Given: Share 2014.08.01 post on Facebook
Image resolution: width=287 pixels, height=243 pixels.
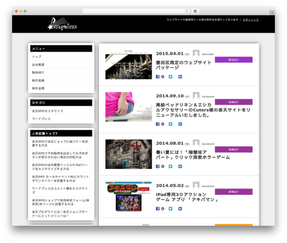Looking at the screenshot, I should tap(158, 167).
